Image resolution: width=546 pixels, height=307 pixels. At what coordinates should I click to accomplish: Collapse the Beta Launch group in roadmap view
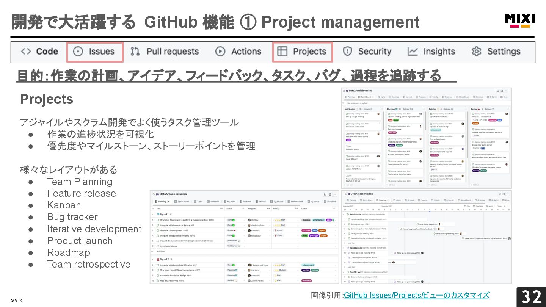[x=343, y=215]
